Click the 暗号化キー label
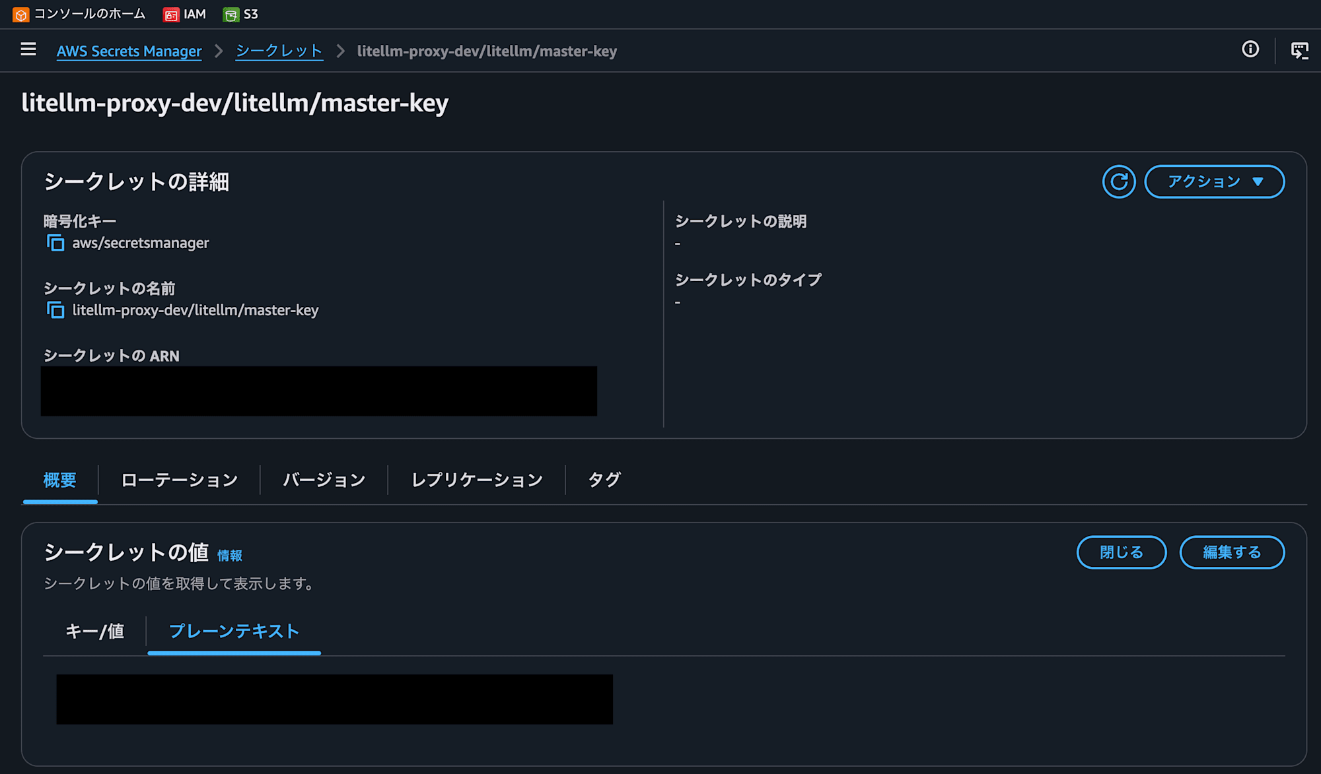Image resolution: width=1321 pixels, height=774 pixels. 80,221
